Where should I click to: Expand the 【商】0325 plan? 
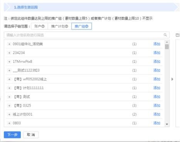click(9, 106)
